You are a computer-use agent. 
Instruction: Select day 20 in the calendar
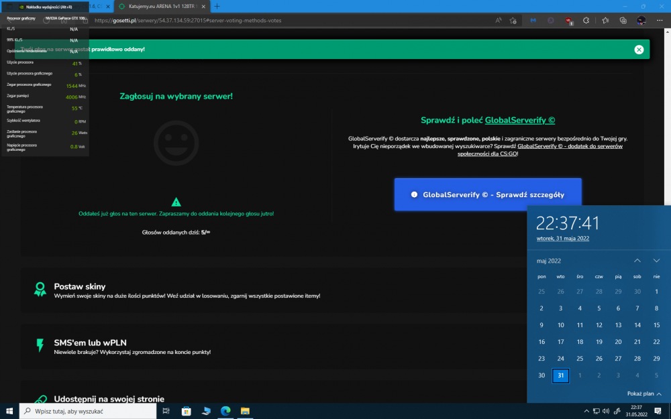tap(618, 342)
